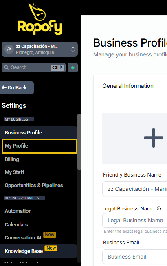Viewport: 167px width, 266px height.
Task: Click the New badge beside Conversation AI
Action: tap(50, 235)
